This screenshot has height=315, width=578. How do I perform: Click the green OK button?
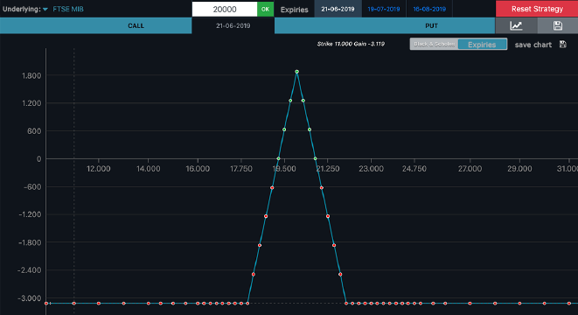tap(266, 10)
